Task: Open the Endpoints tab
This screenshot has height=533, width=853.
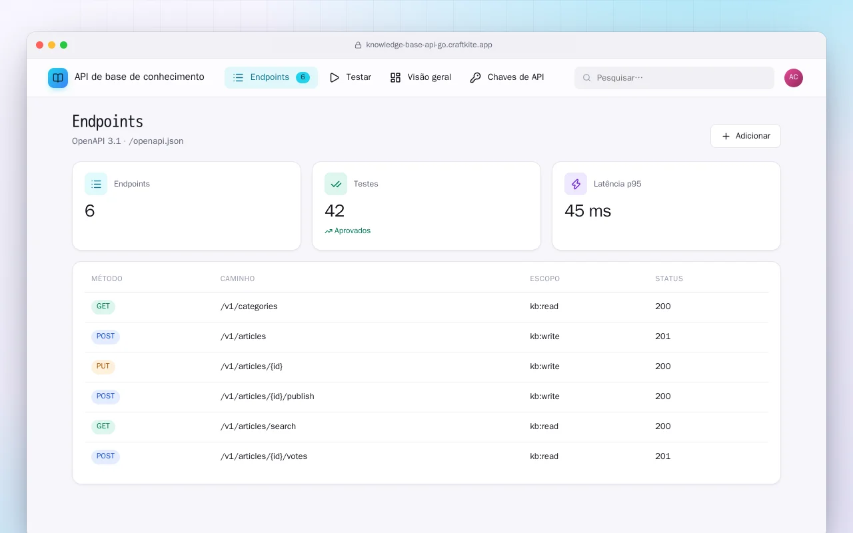Action: [271, 77]
